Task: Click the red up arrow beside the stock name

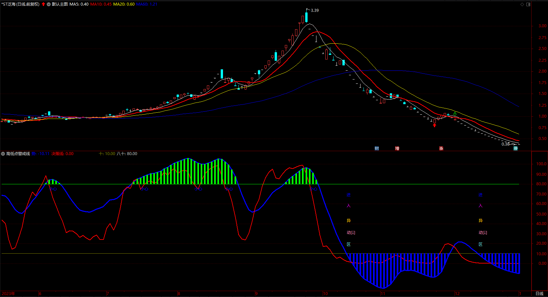Action: coord(43,4)
